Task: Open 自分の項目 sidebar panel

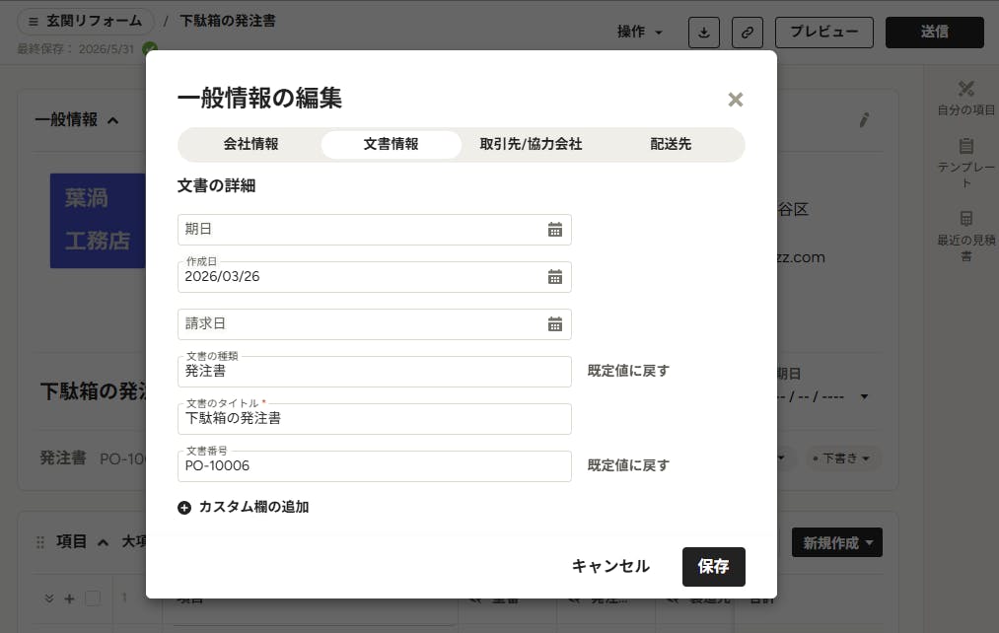Action: coord(965,98)
